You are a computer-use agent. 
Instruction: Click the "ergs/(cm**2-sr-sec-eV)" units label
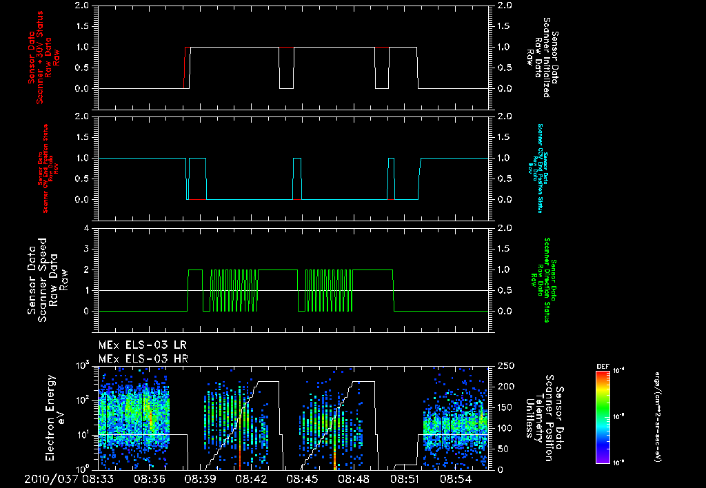click(x=657, y=417)
